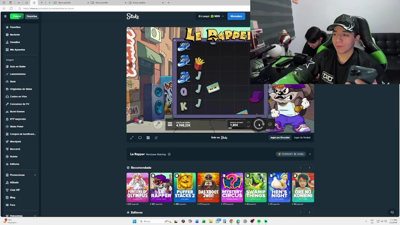
Task: Increase the demo bet amount arrow
Action: (248, 122)
